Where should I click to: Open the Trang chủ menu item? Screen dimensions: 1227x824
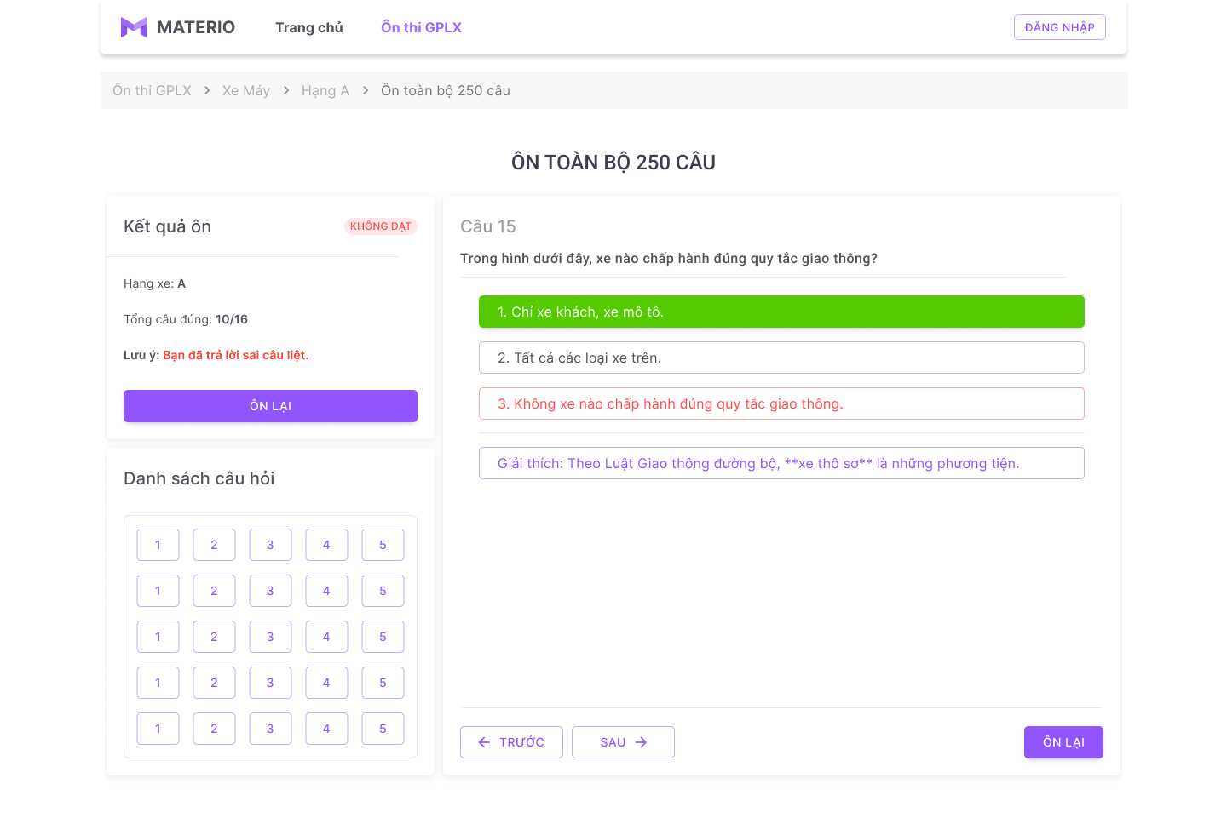pos(308,27)
